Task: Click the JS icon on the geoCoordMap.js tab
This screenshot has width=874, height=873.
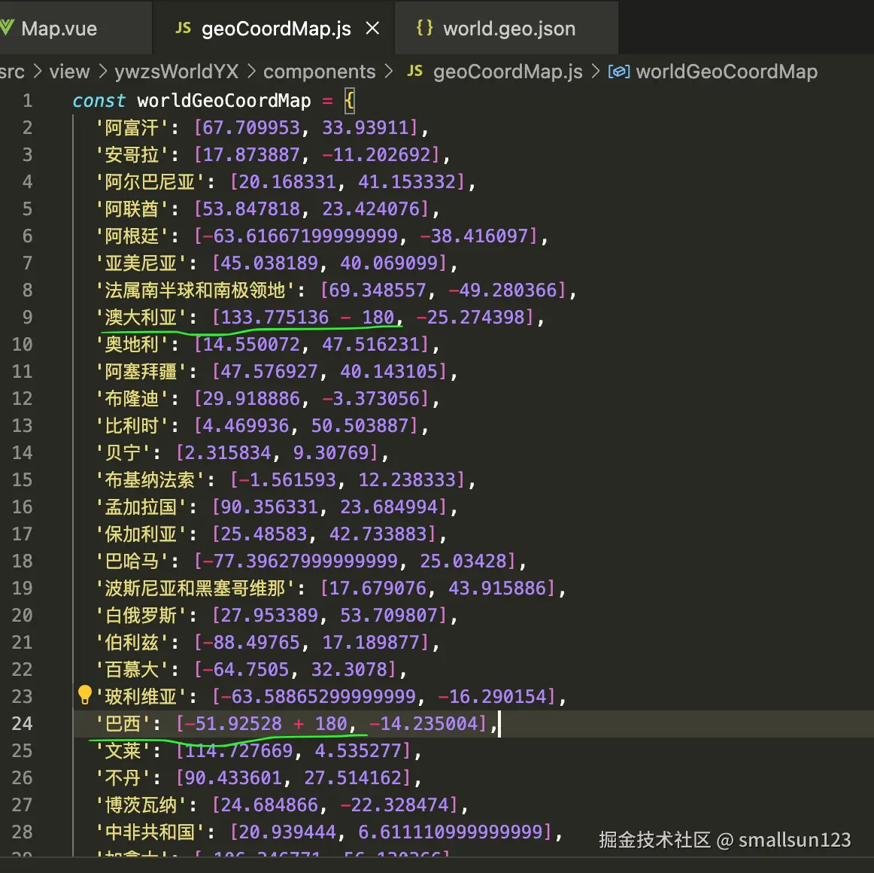Action: (x=183, y=28)
